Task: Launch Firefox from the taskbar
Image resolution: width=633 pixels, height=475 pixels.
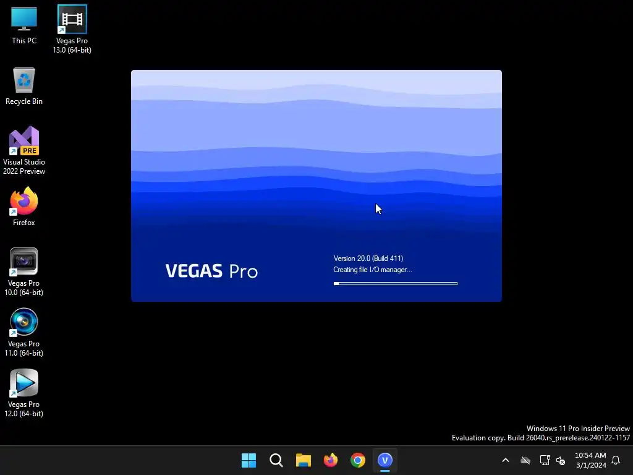Action: [x=331, y=460]
